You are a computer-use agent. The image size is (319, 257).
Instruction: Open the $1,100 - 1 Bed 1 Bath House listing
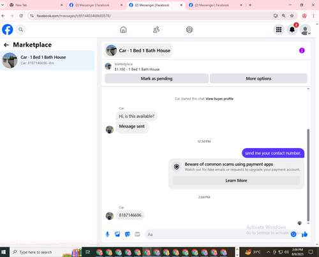[137, 70]
